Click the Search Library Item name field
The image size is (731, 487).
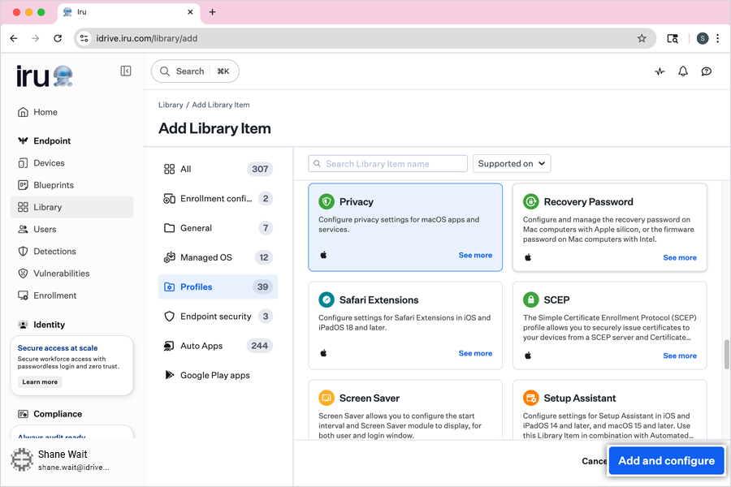[388, 164]
